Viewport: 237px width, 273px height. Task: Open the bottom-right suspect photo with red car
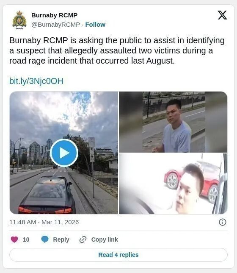pos(173,184)
